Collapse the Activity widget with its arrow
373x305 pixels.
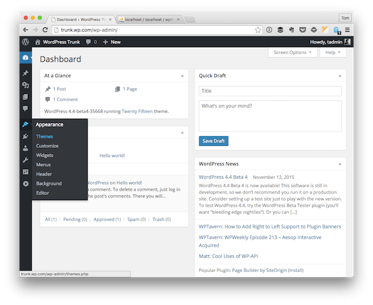coord(182,133)
